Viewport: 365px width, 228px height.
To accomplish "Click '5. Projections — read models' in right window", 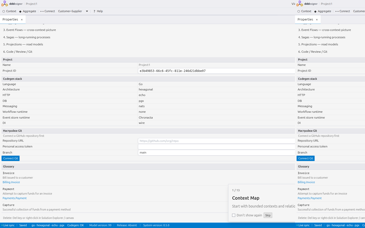I will point(318,44).
